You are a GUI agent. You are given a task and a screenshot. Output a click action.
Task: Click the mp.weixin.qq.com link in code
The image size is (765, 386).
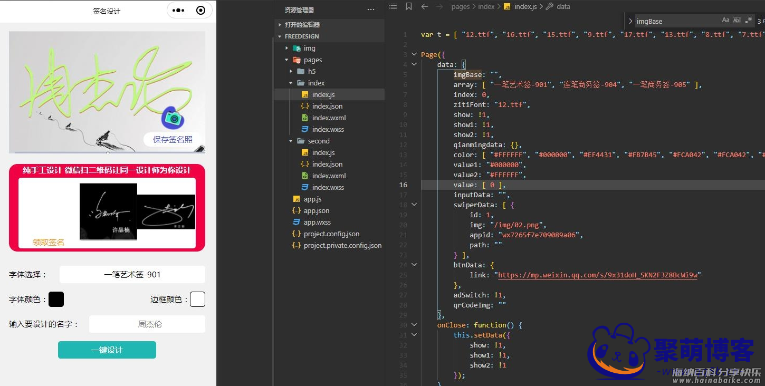tap(597, 275)
